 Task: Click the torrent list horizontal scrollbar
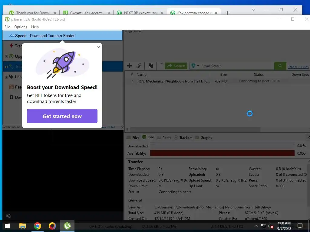195,129
